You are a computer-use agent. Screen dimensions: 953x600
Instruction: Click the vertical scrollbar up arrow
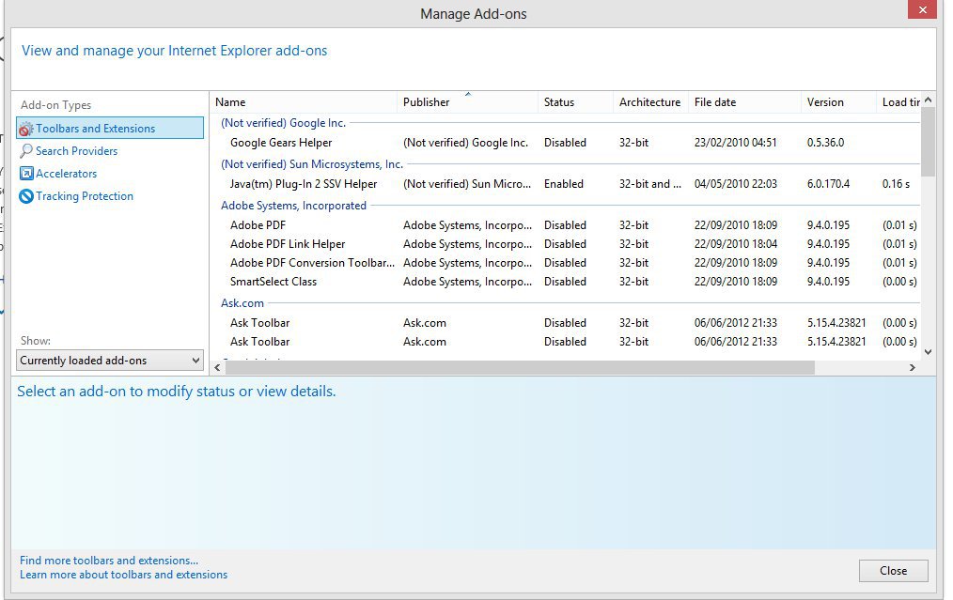(x=928, y=100)
